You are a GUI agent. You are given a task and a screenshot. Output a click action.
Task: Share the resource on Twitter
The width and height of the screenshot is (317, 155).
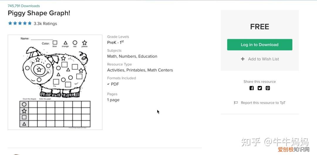click(x=260, y=88)
